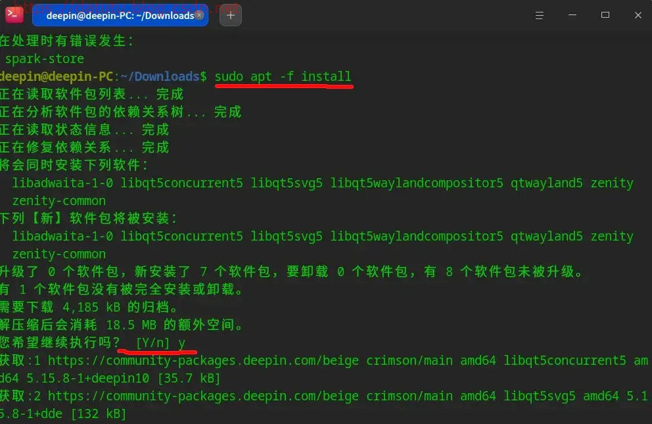Click the 'sudo apt -f install' command text

click(x=283, y=76)
